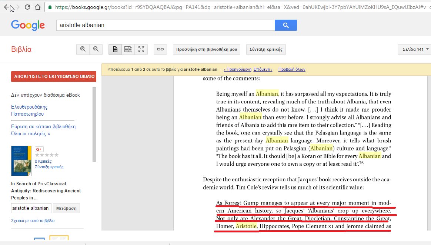Click Όλοι οι πωλητές link
This screenshot has width=431, height=245.
30,134
